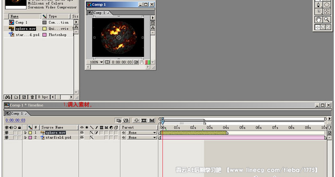Select the Zoom magnifier tool

(327, 20)
